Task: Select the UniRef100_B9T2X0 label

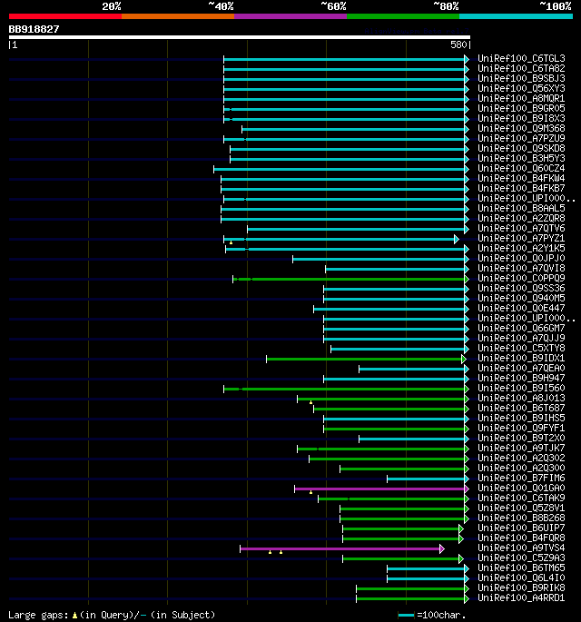Action: click(x=521, y=438)
